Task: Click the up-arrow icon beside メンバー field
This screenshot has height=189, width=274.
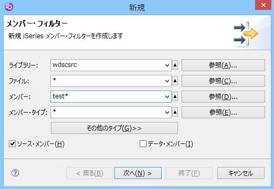Action: 175,96
